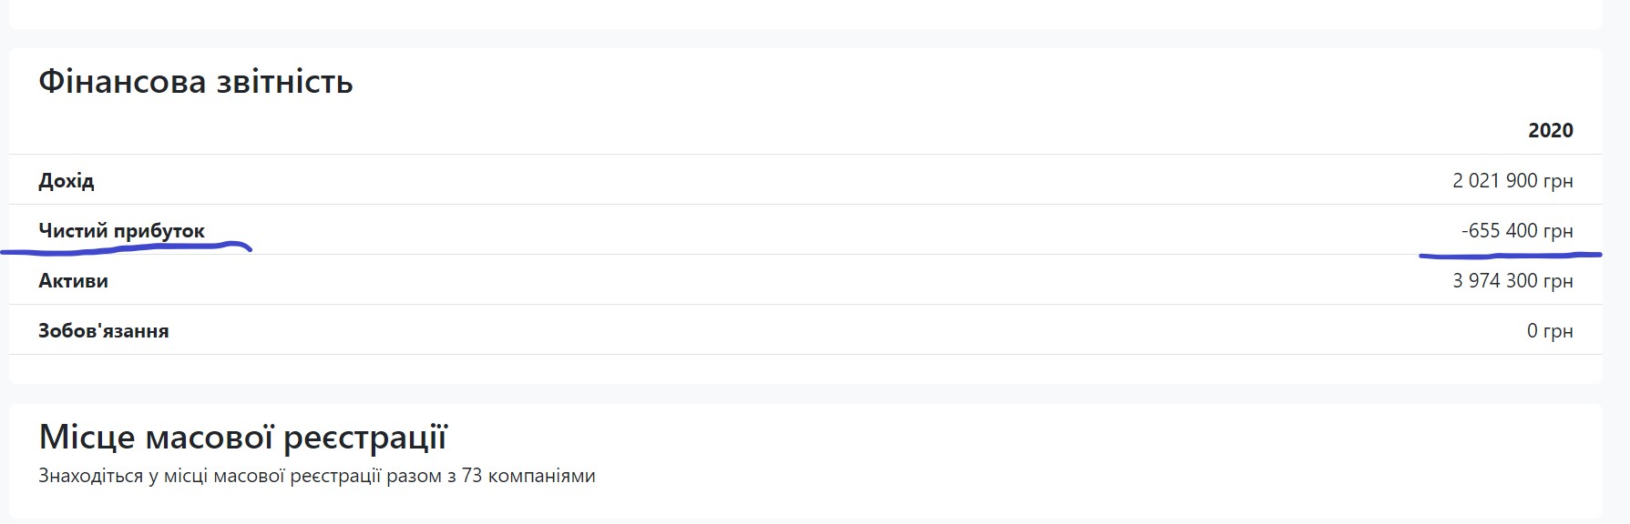Click the "Зобов'язання" row label
The height and width of the screenshot is (524, 1630).
tap(103, 330)
